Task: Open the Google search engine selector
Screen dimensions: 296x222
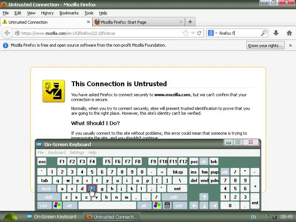Action: [212, 33]
